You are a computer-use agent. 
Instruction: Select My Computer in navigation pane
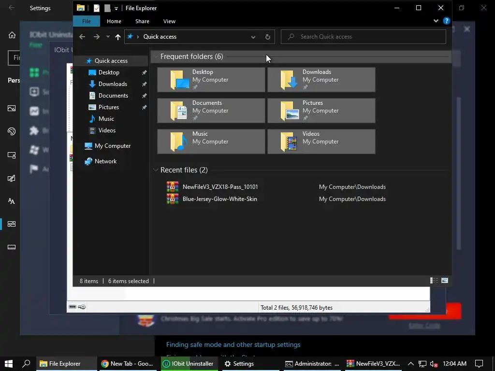pyautogui.click(x=112, y=146)
